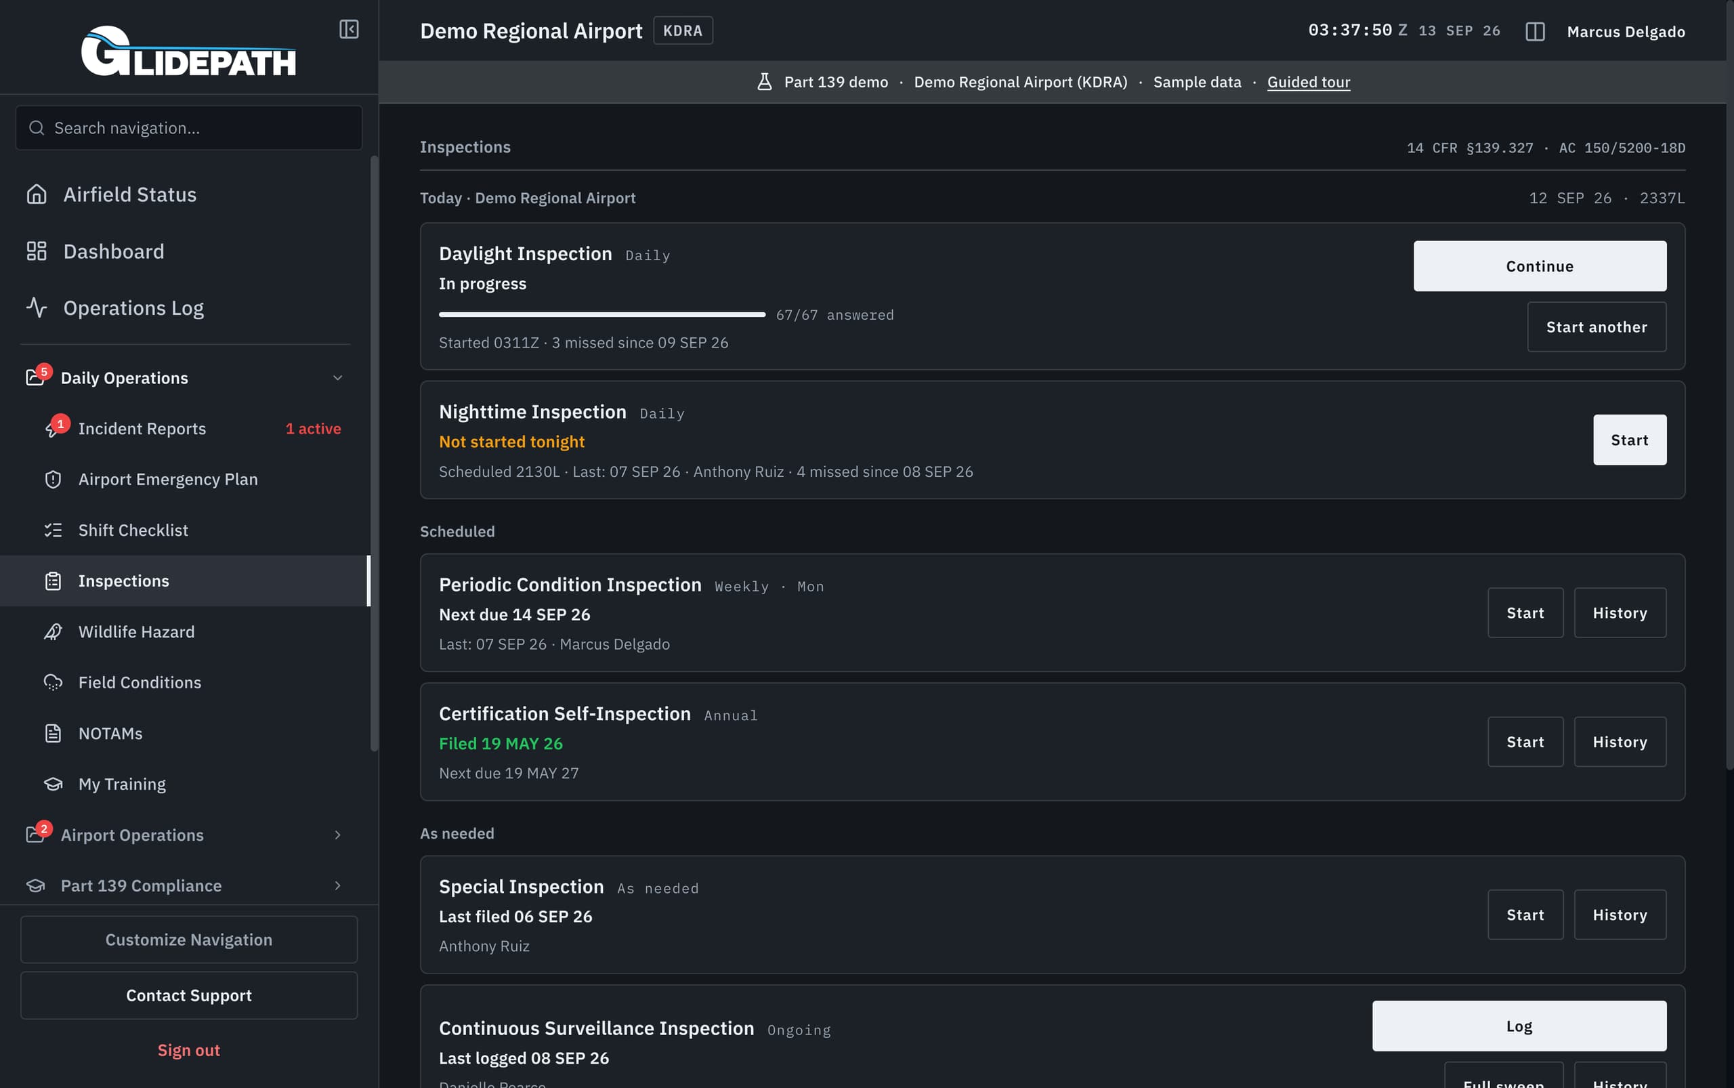Image resolution: width=1734 pixels, height=1088 pixels.
Task: Start the Nighttime Inspection
Action: pos(1630,440)
